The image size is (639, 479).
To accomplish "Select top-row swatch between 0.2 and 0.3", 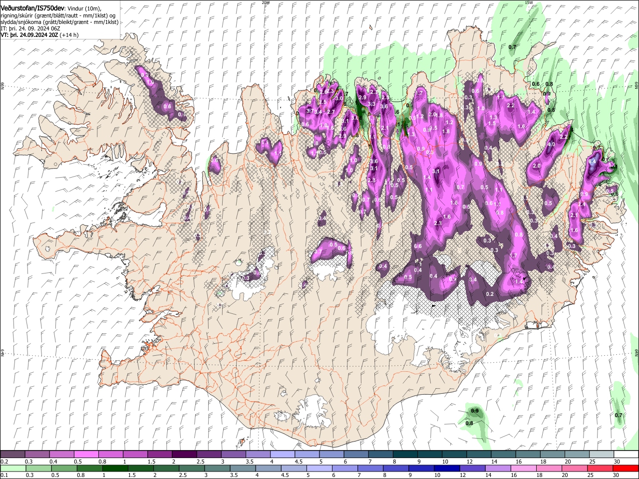I will [x=12, y=455].
